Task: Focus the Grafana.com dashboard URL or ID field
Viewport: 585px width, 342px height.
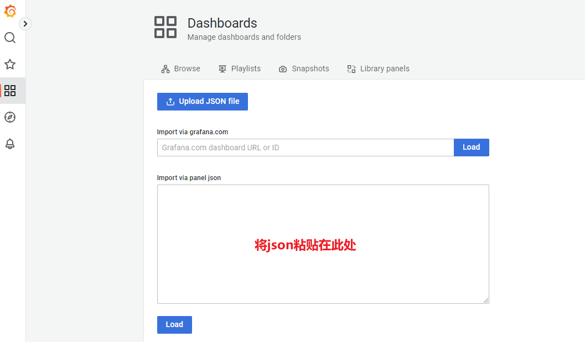Action: coord(306,148)
